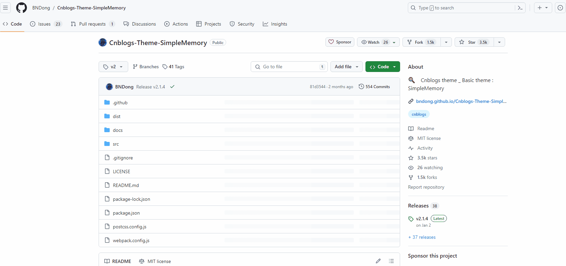
Task: Click the BNDong commit author avatar
Action: point(109,87)
